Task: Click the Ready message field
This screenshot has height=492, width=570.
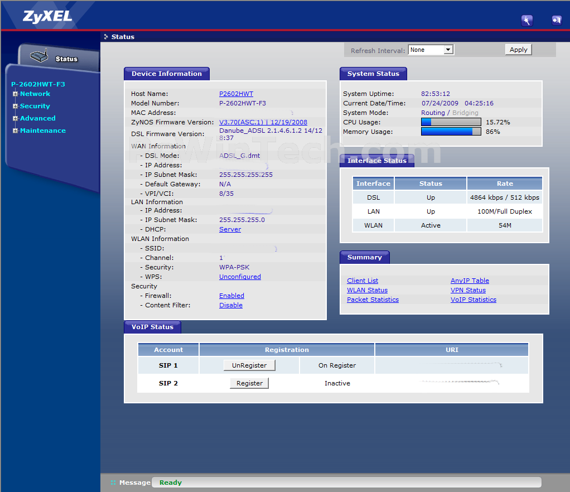Action: coord(346,483)
